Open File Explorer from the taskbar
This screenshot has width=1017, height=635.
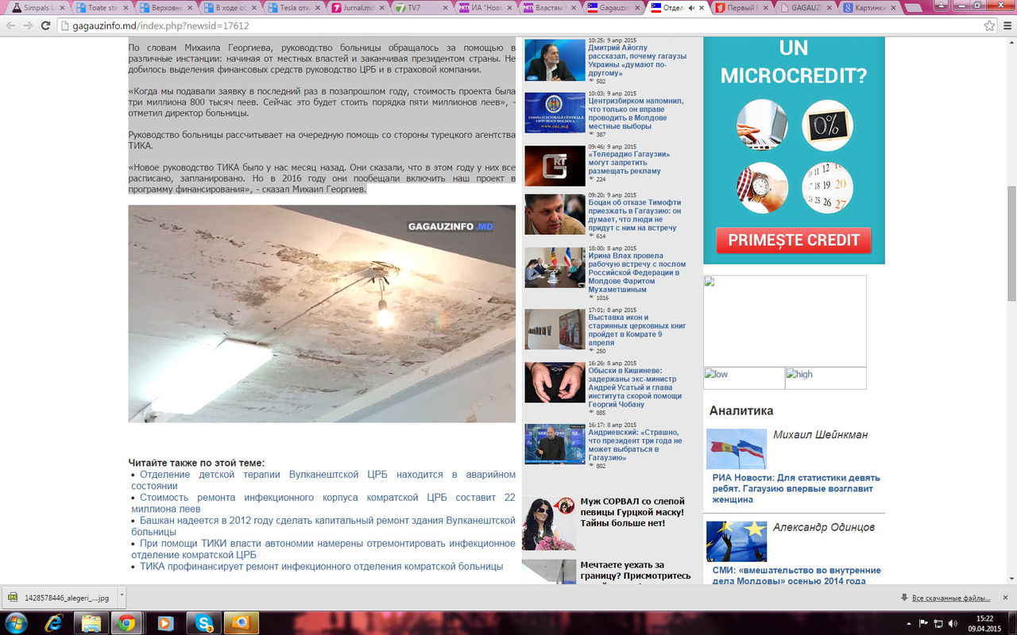coord(91,623)
